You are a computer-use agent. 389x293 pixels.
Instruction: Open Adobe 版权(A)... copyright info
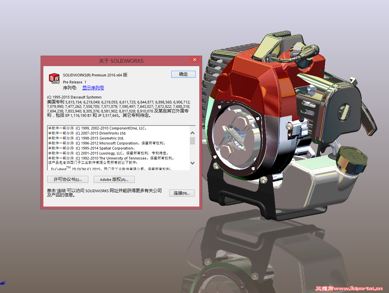[114, 180]
